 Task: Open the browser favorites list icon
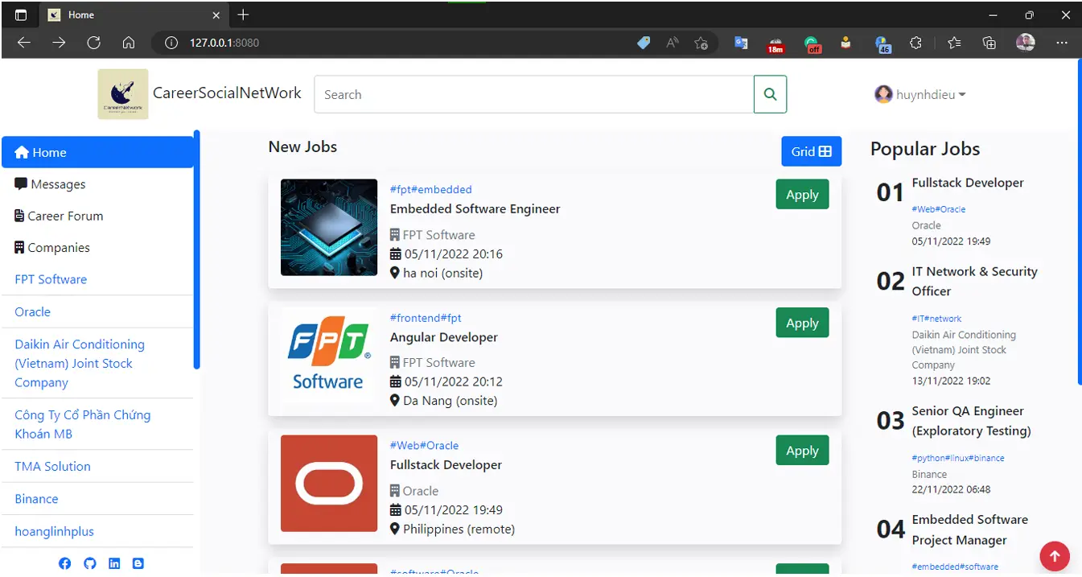(954, 43)
